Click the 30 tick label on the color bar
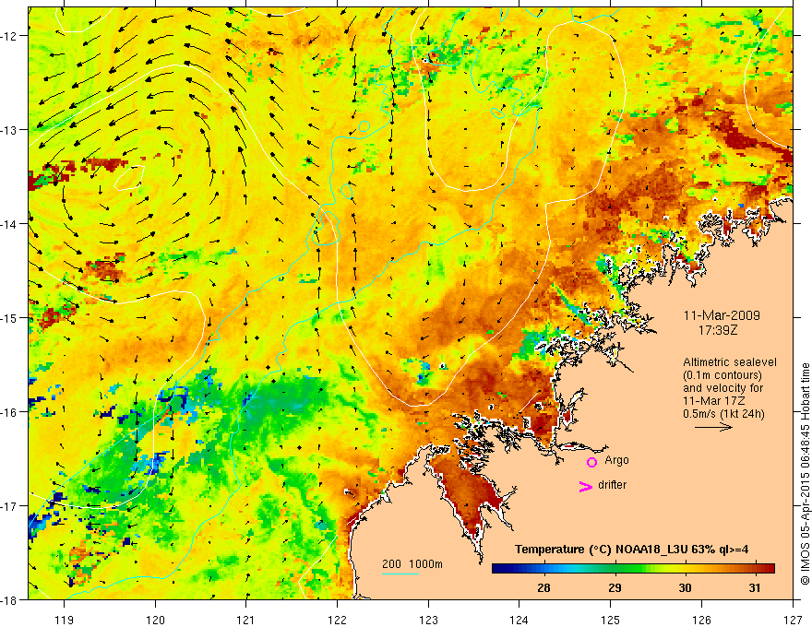This screenshot has height=627, width=812. click(685, 587)
